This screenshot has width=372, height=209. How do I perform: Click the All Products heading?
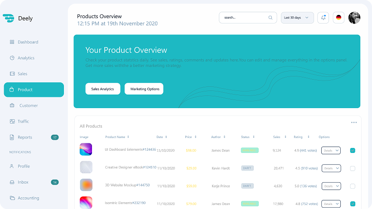click(91, 126)
